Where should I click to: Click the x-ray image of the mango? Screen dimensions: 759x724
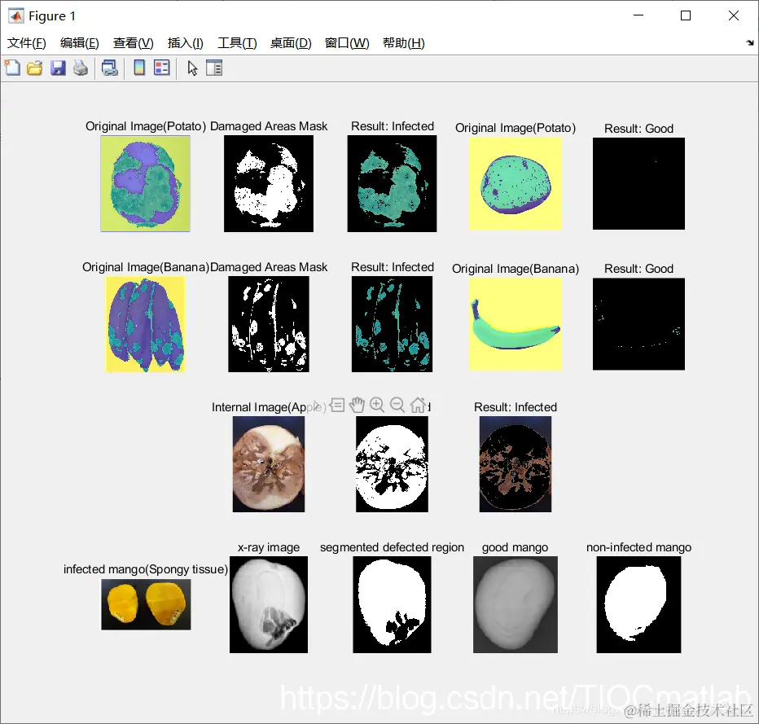(x=269, y=604)
